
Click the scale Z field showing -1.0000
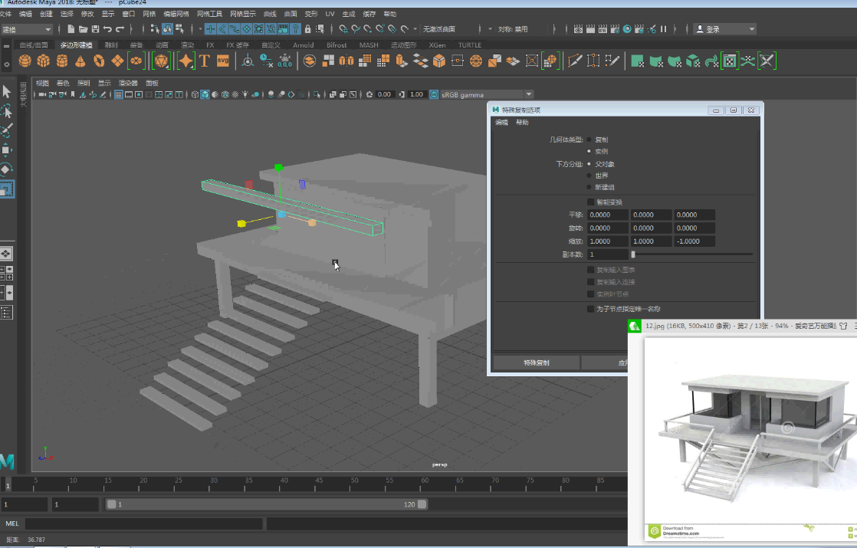tap(694, 241)
